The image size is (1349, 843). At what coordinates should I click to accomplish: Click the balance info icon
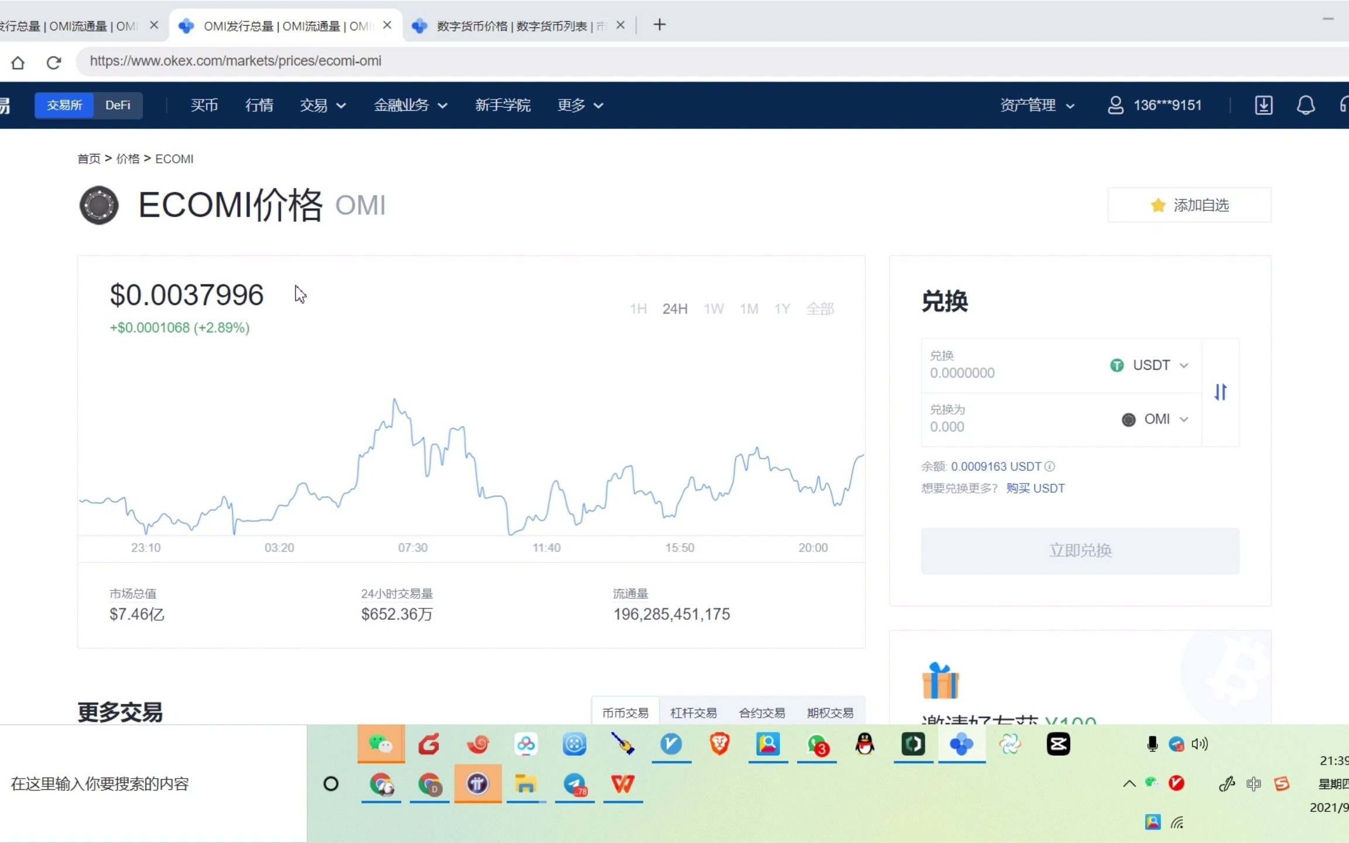pos(1050,467)
